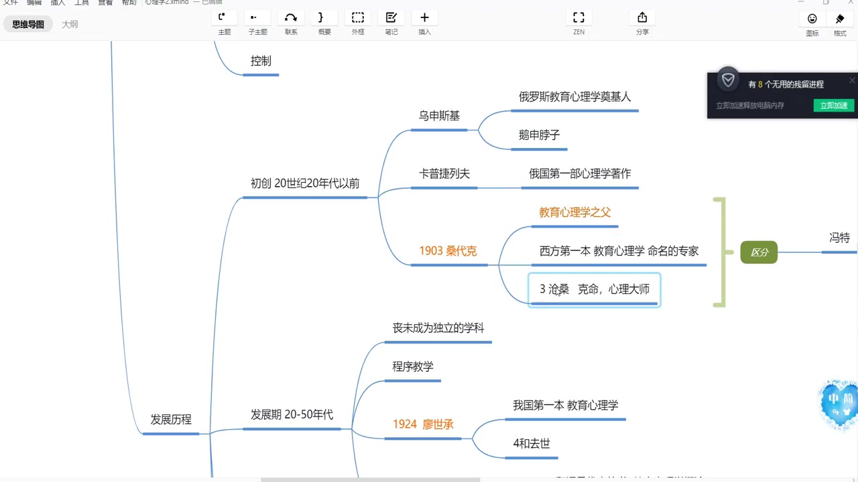Select the 发展期 20-50年代 topic
Image resolution: width=858 pixels, height=482 pixels.
click(x=292, y=414)
